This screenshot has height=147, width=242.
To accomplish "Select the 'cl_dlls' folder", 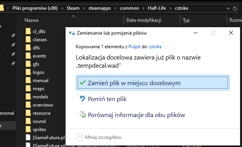I will click(39, 31).
